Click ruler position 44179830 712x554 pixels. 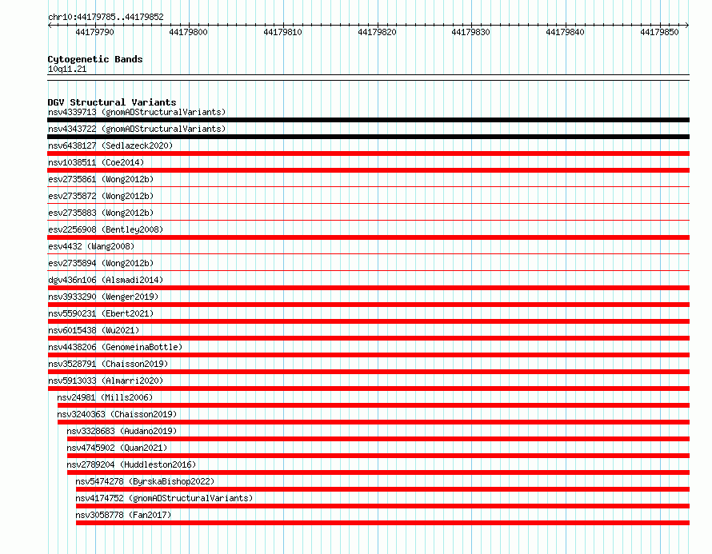(470, 32)
